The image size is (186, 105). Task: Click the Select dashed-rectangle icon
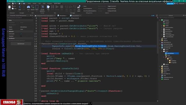pos(37,7)
